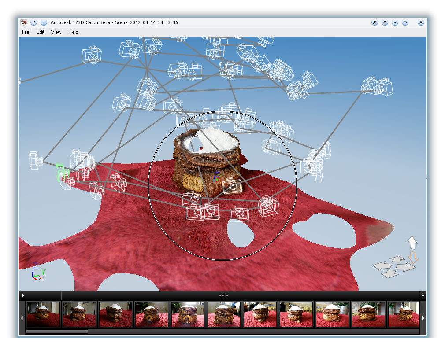Screen dimensions: 445x354
Task: Select the partially visible last thumbnail in the filmstrip
Action: (404, 314)
